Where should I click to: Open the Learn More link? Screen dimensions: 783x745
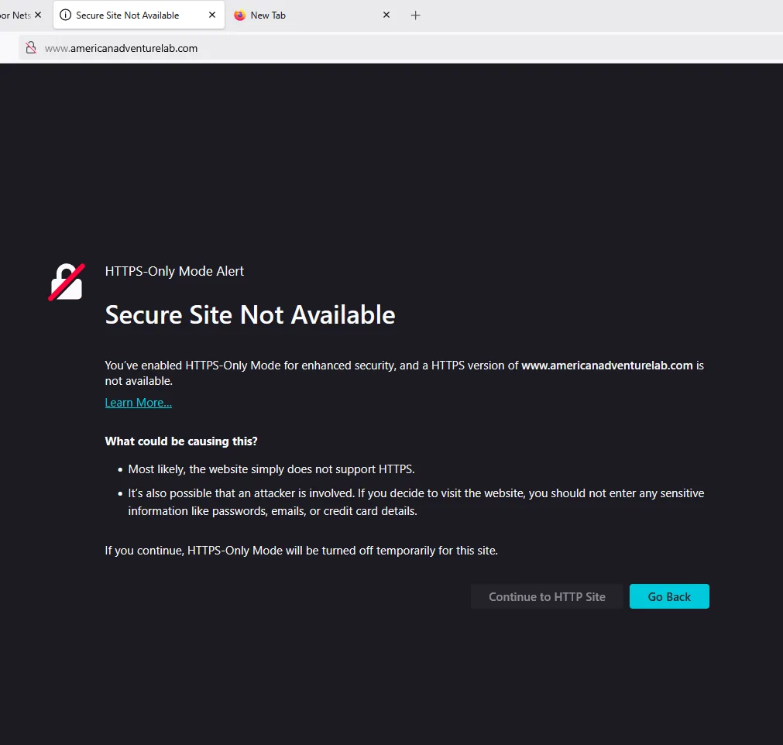click(x=139, y=403)
